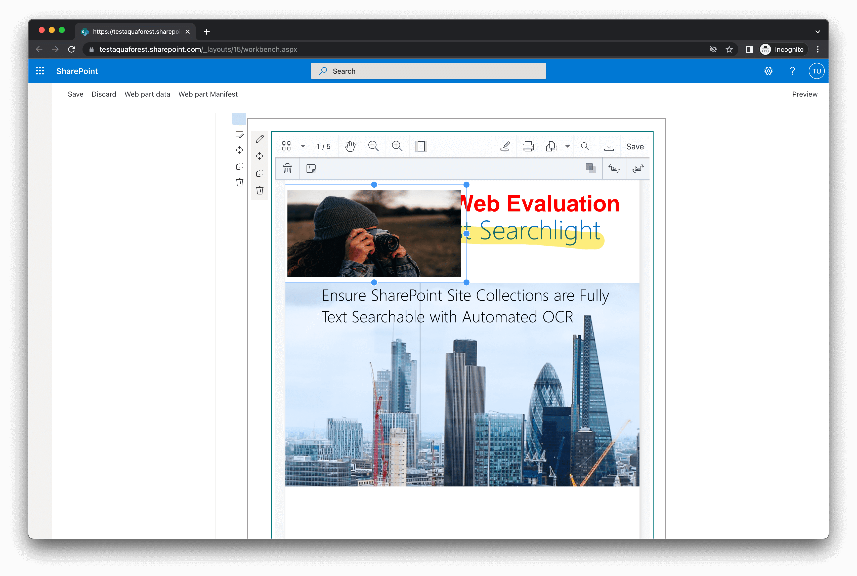This screenshot has height=576, width=857.
Task: Zoom in on the PDF document
Action: pos(397,146)
